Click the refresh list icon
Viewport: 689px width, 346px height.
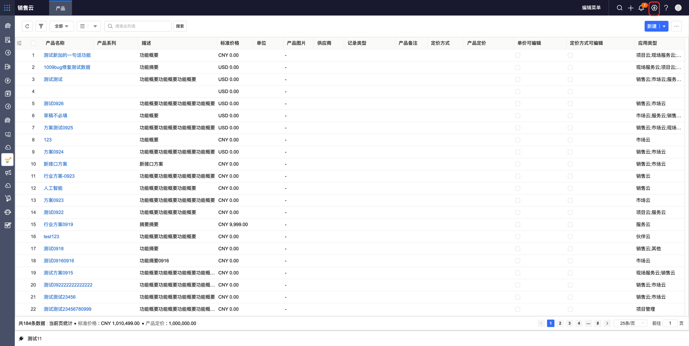(27, 26)
